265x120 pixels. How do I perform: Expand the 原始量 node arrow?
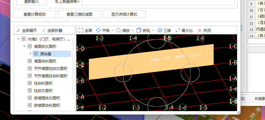pyautogui.click(x=31, y=54)
